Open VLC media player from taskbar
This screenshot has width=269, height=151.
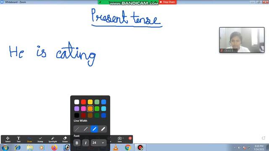pyautogui.click(x=116, y=148)
